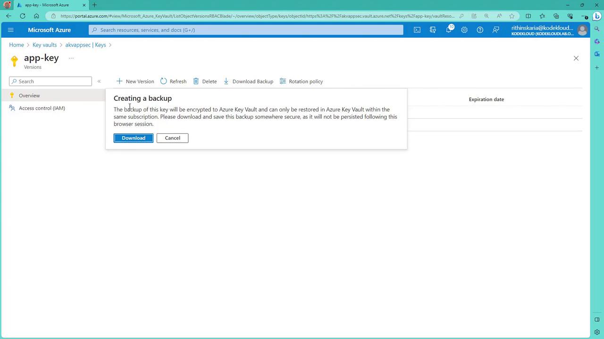Open the Azure portal hamburger menu
This screenshot has height=339, width=604.
click(11, 30)
